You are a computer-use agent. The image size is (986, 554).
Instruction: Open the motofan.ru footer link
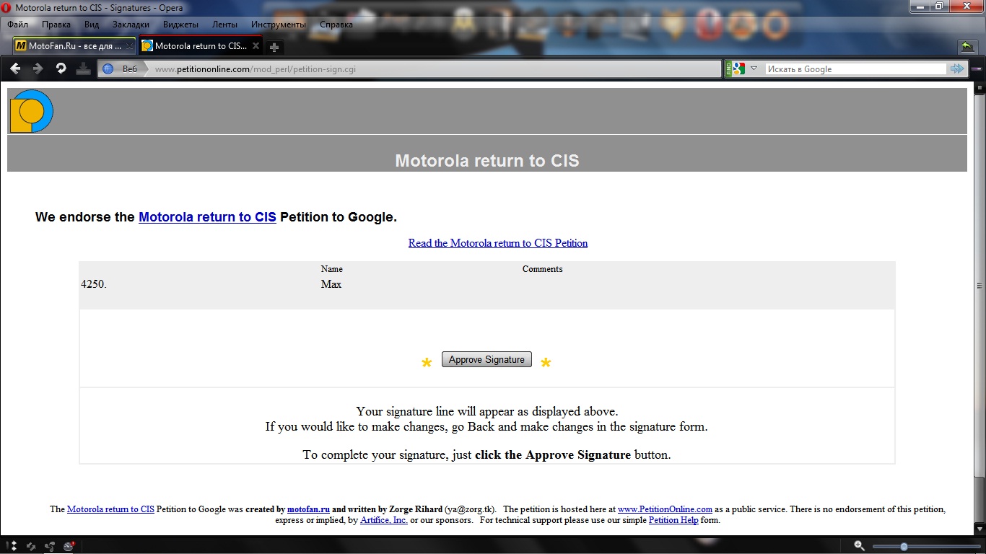308,509
